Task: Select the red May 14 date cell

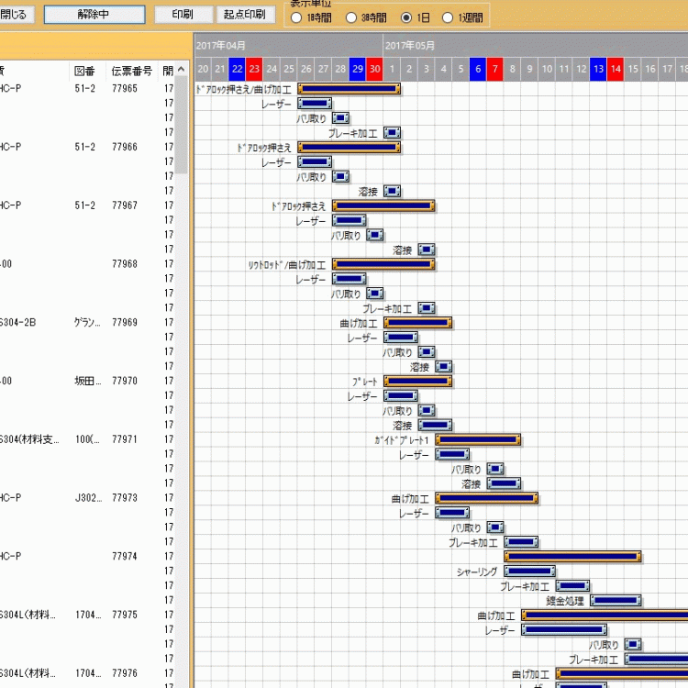Action: tap(616, 69)
